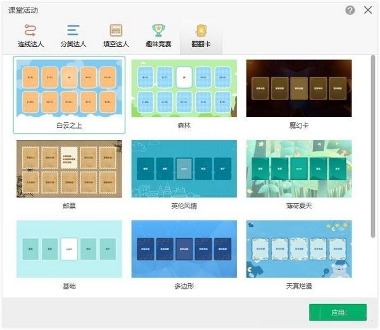Switch to the 分类达人 tab label

coord(73,44)
